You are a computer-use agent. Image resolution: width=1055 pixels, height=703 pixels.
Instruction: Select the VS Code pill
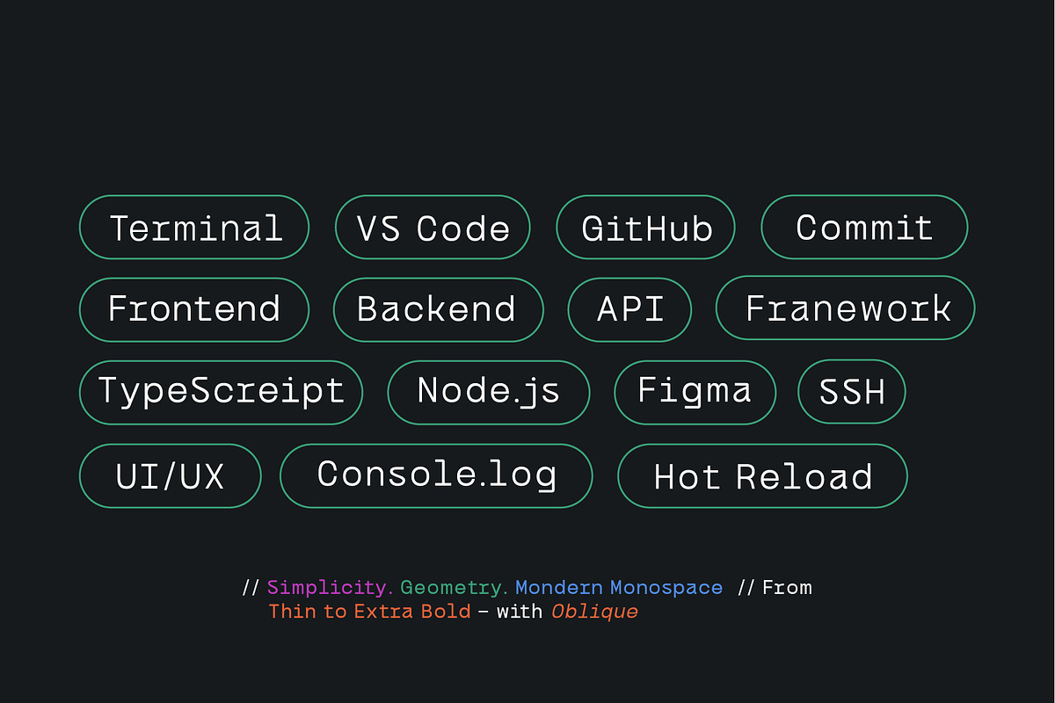point(433,228)
